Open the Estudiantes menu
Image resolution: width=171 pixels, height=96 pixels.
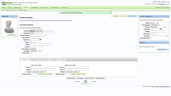point(34,7)
